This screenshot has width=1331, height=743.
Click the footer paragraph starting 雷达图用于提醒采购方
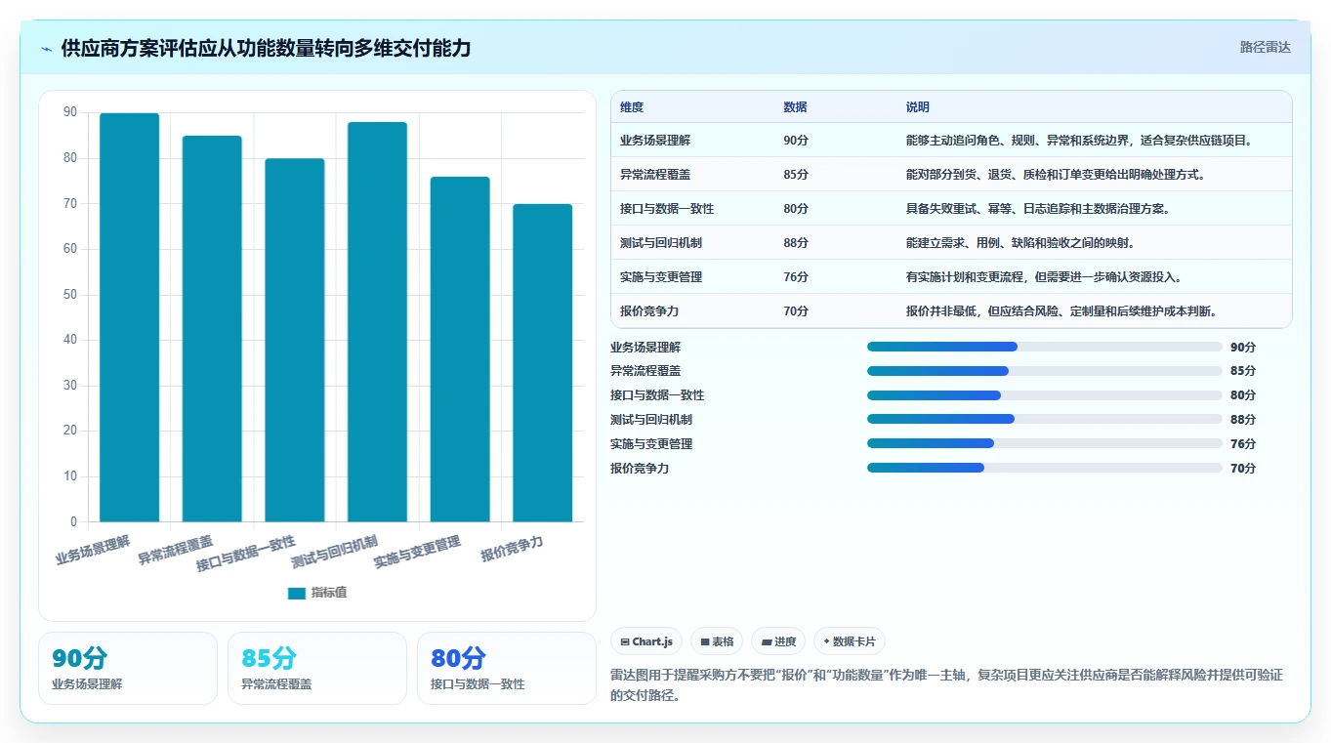pyautogui.click(x=946, y=685)
